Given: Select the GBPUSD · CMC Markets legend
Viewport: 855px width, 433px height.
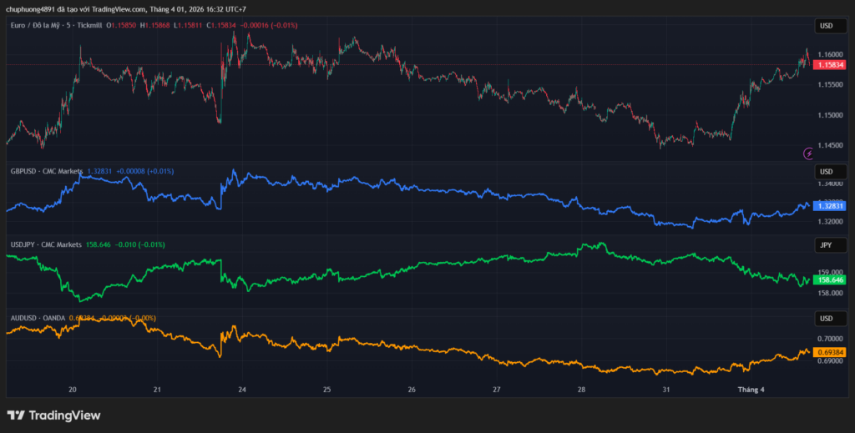Looking at the screenshot, I should point(46,171).
